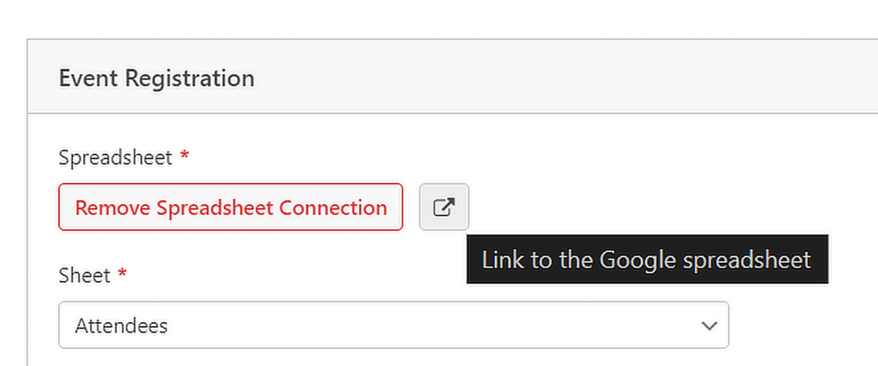Screen dimensions: 878x366
Task: Click the word 'Google' in the tooltip
Action: tap(634, 260)
